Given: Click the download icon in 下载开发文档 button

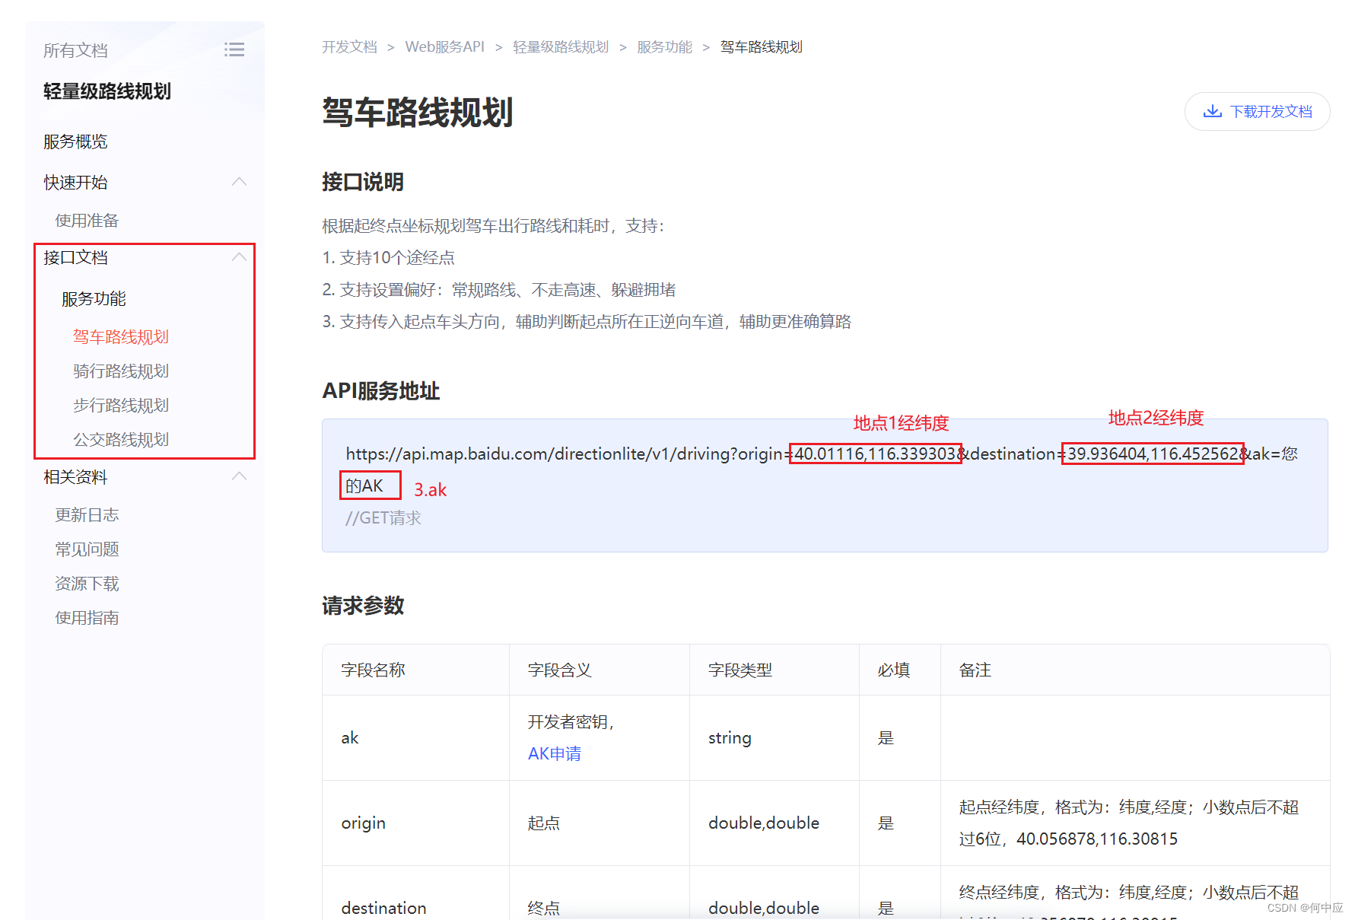Looking at the screenshot, I should point(1212,111).
